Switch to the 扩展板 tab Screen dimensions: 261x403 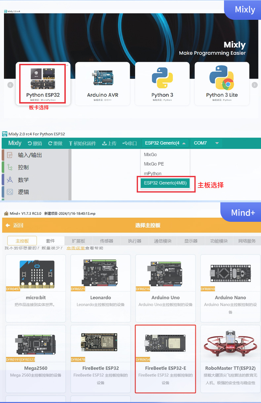point(79,241)
